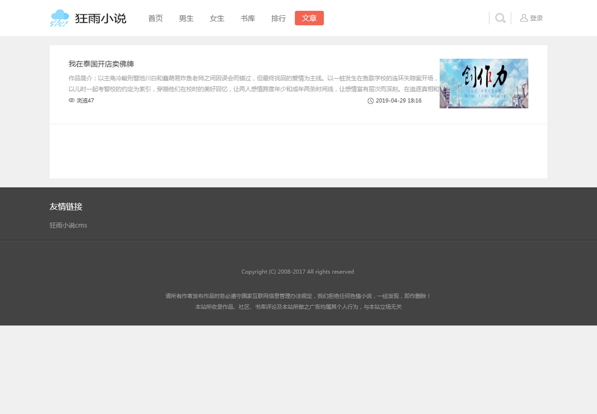The width and height of the screenshot is (597, 414).
Task: Open the article titled 我在泰国开店卖佛牌
Action: coord(101,64)
